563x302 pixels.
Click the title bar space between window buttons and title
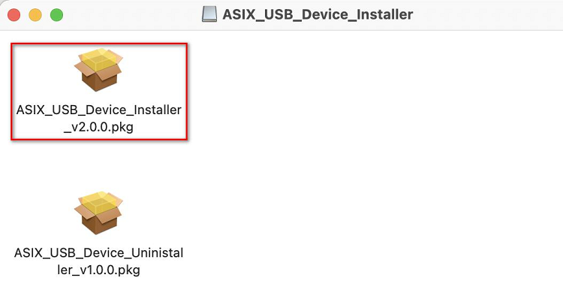tap(135, 14)
